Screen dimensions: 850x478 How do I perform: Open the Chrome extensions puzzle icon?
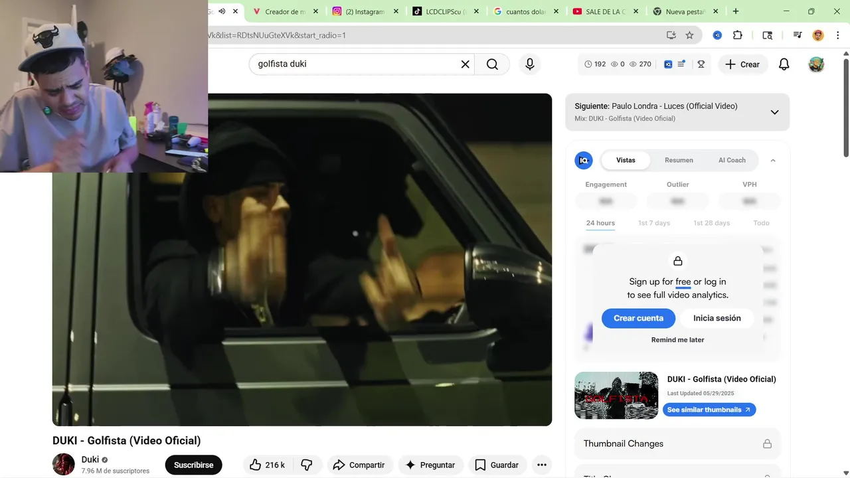click(738, 35)
